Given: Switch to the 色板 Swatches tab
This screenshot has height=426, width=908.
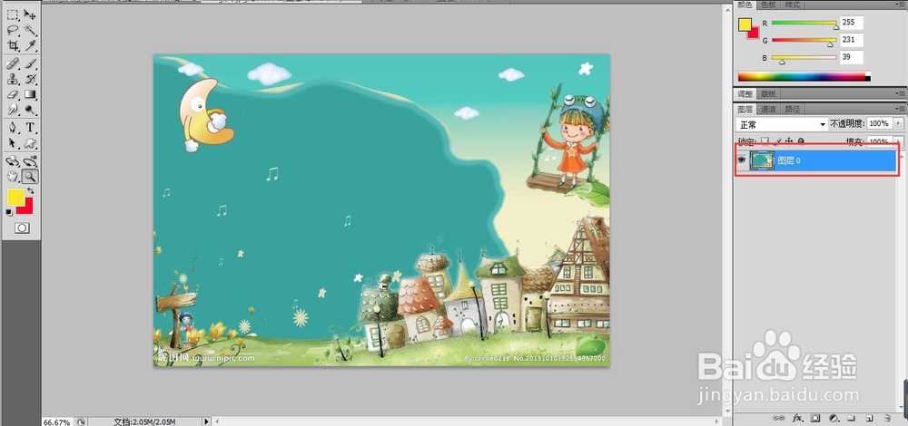Looking at the screenshot, I should 768,5.
